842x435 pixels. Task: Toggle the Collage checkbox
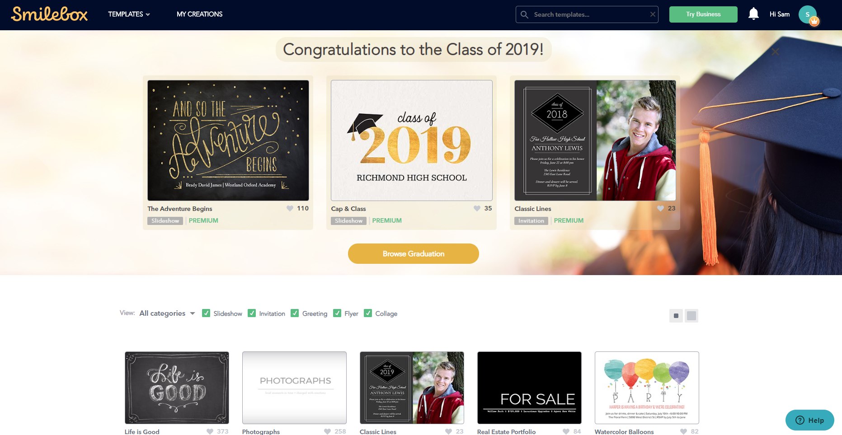pos(368,313)
